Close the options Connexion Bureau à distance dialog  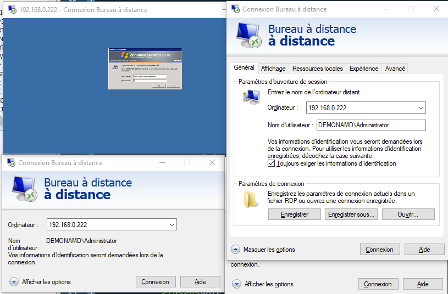(x=436, y=9)
